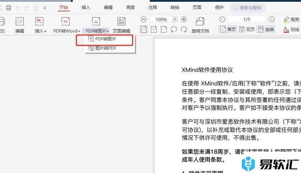Click the 旋转文档 button
The height and width of the screenshot is (173, 301).
(200, 25)
